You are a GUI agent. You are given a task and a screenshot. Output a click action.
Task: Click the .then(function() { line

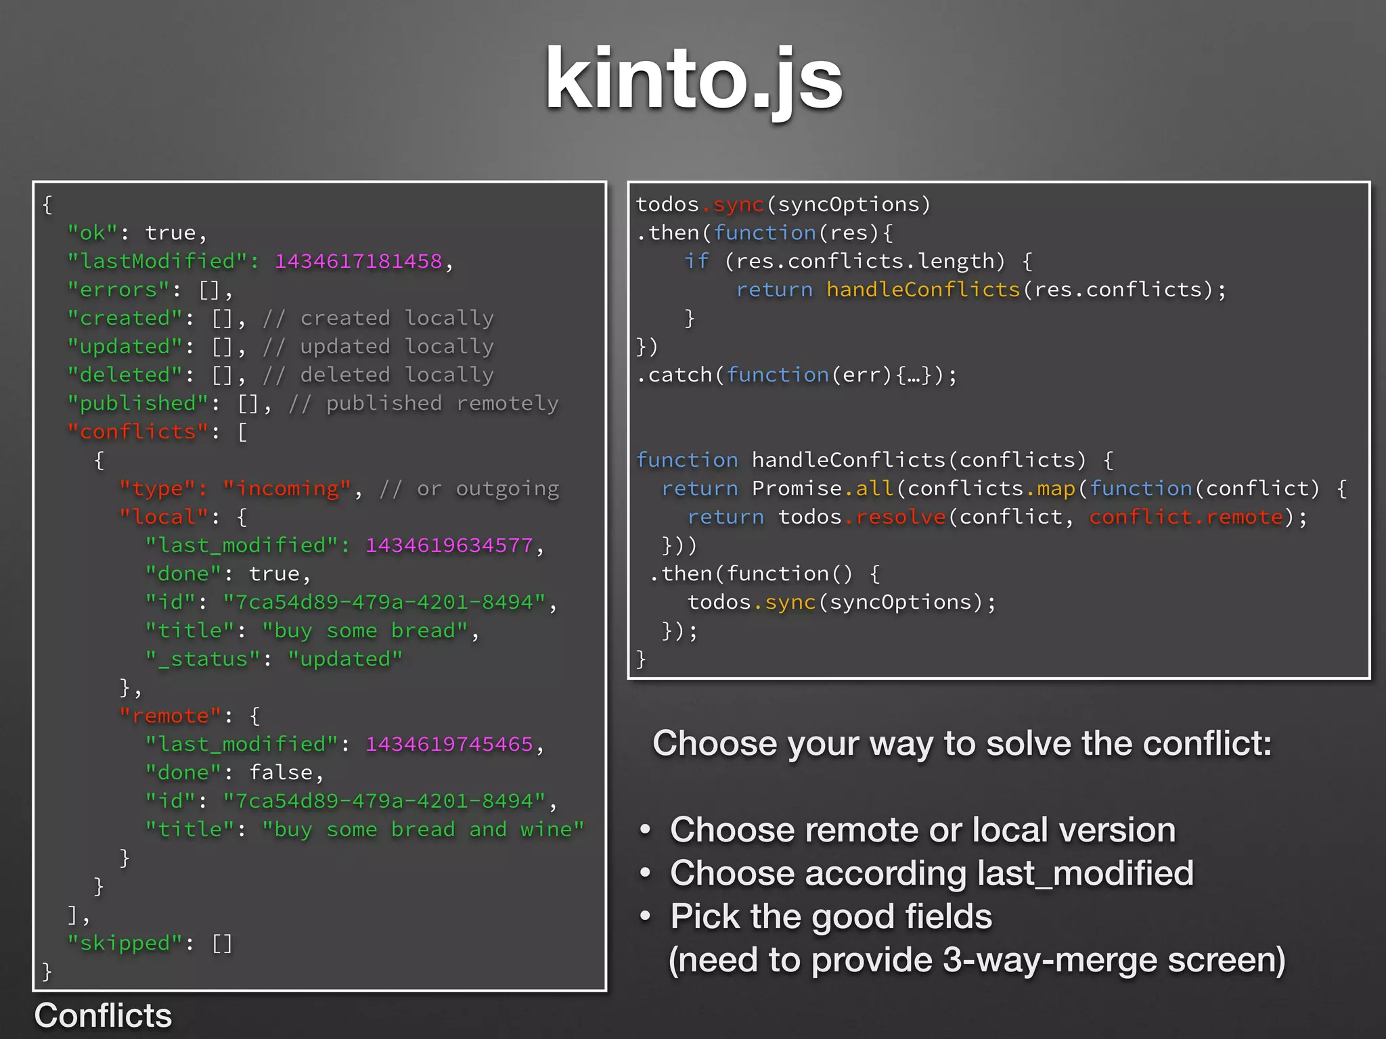(x=764, y=574)
